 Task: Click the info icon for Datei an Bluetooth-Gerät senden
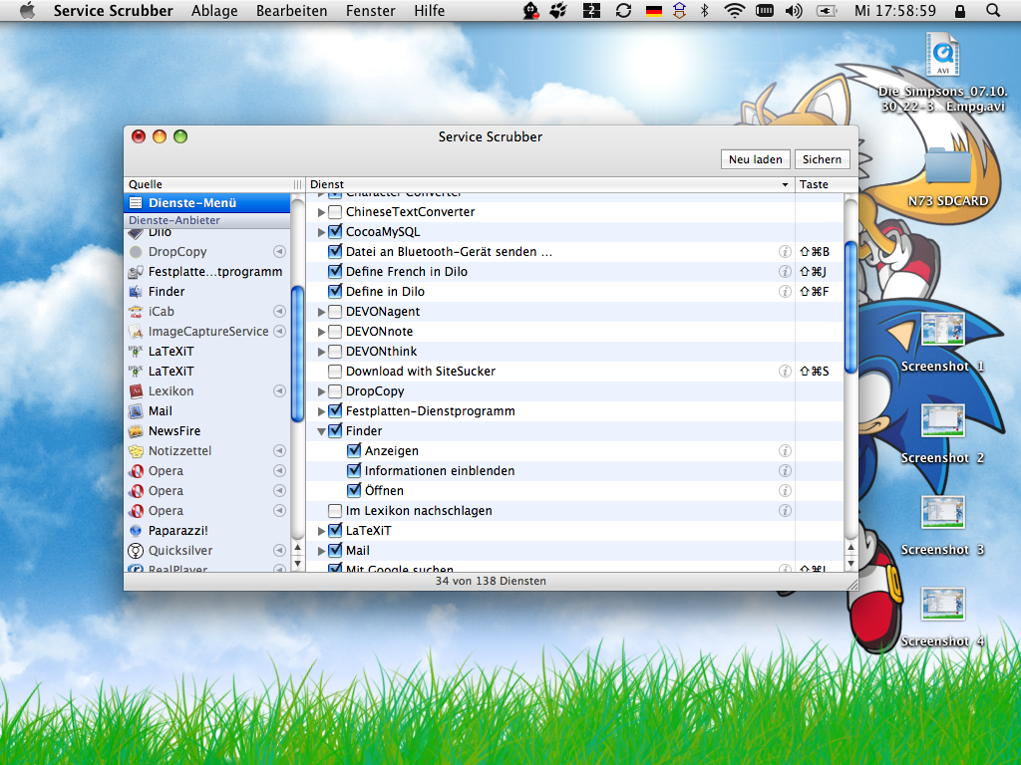(786, 252)
